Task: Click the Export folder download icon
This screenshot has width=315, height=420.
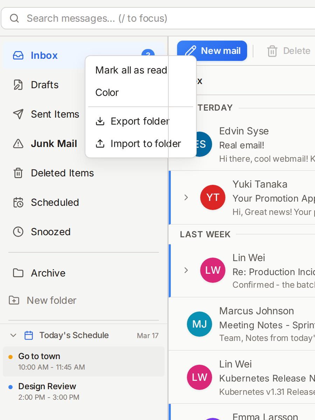Action: click(x=100, y=121)
